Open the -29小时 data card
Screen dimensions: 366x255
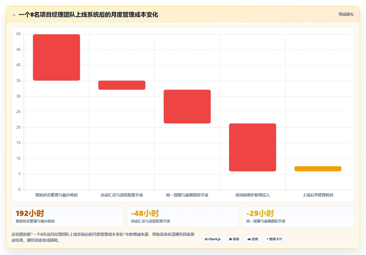[298, 216]
